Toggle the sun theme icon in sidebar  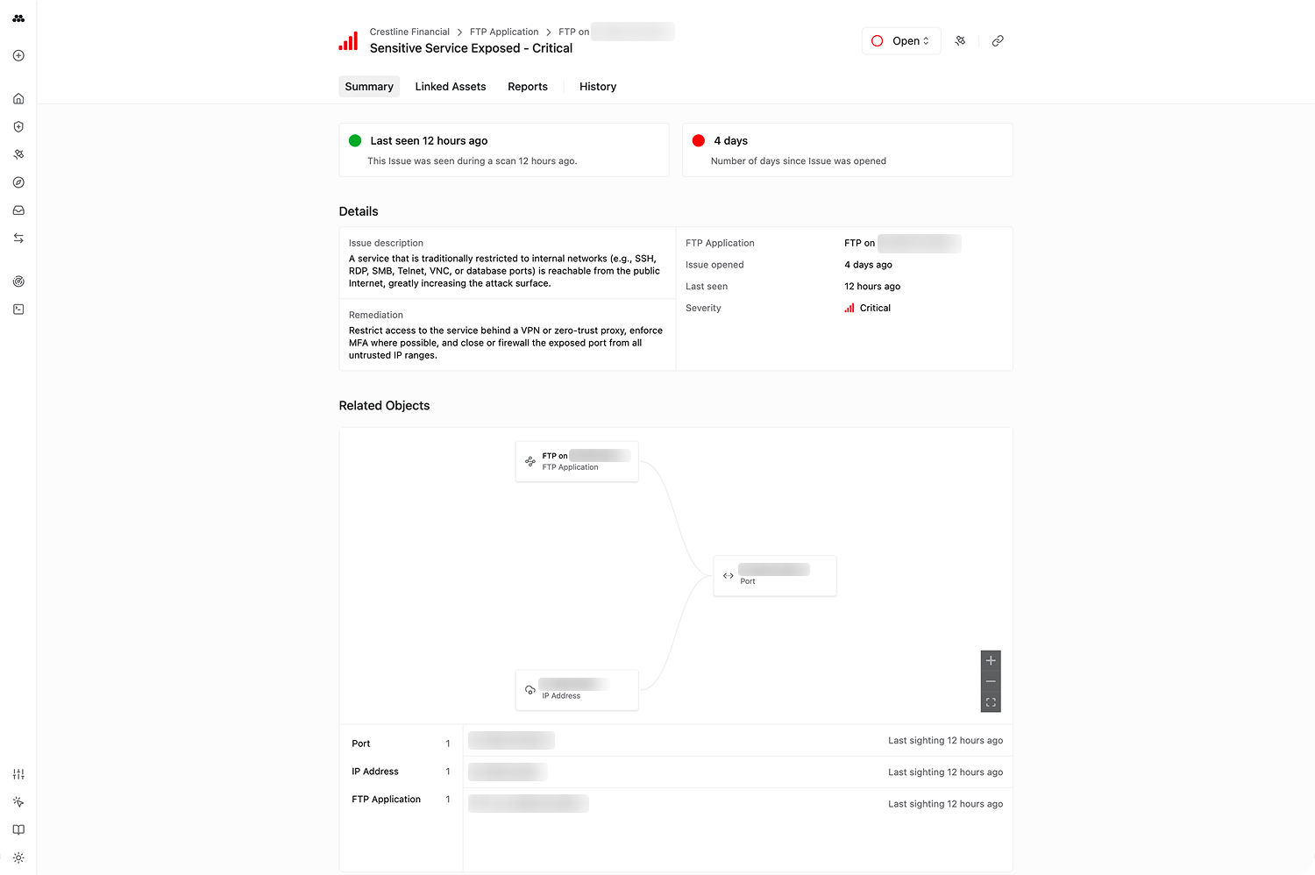click(18, 857)
